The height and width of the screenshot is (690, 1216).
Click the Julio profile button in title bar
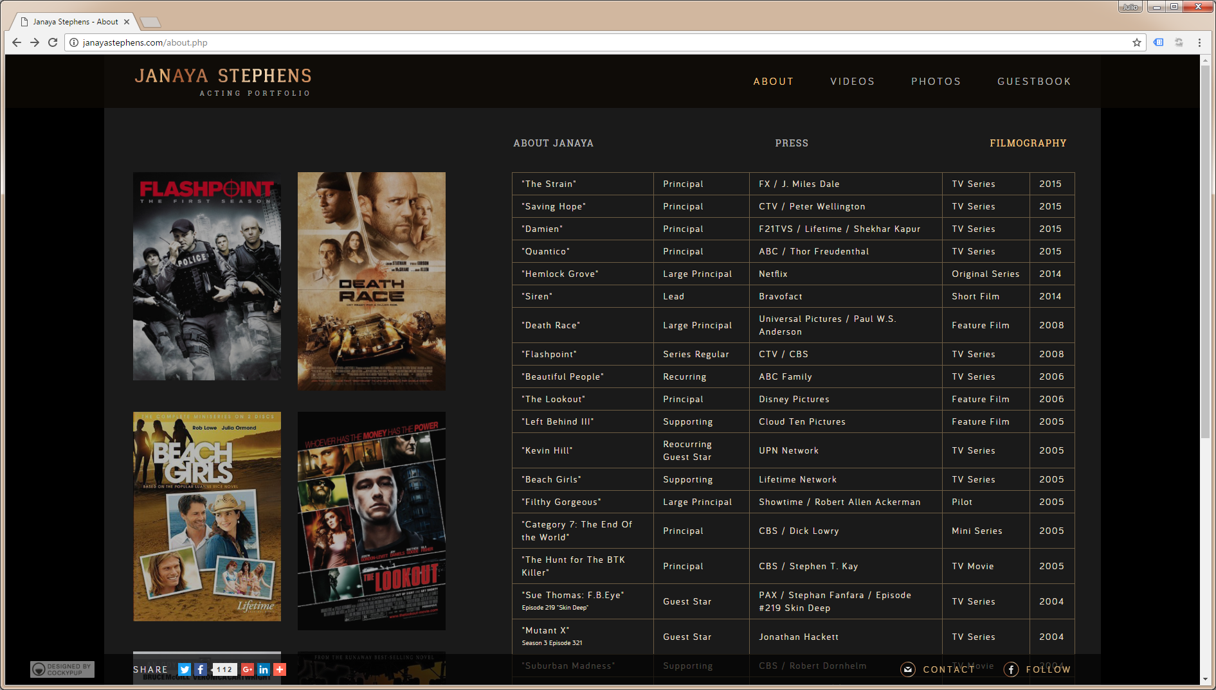(x=1130, y=7)
